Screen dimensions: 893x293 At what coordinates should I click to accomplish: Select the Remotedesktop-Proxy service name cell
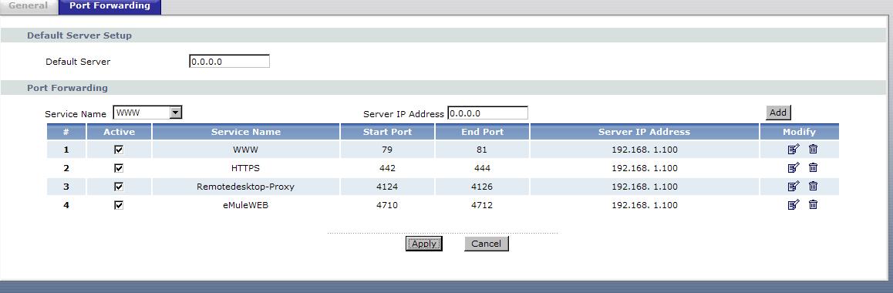pyautogui.click(x=245, y=187)
